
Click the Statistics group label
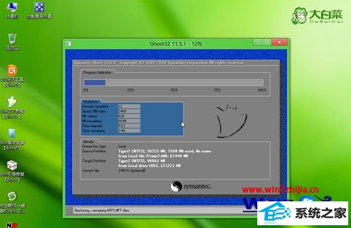pos(90,102)
